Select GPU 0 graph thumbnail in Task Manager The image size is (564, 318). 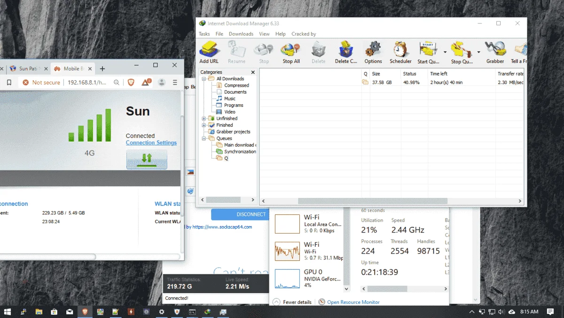[x=287, y=279]
